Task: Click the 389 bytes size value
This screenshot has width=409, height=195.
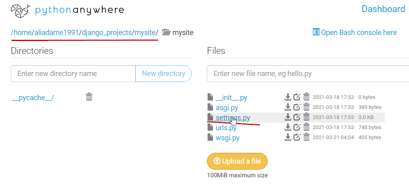Action: (370, 107)
